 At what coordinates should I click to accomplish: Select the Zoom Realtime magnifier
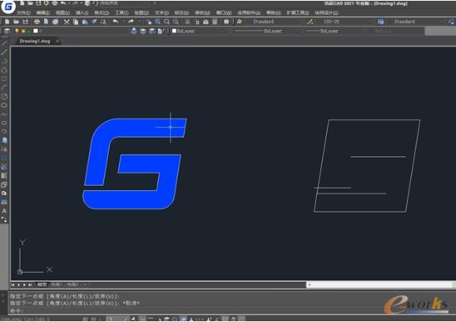coord(157,21)
